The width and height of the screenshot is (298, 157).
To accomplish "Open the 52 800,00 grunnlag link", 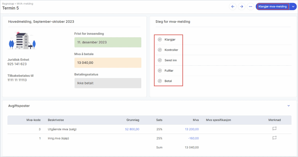I will 132,129.
